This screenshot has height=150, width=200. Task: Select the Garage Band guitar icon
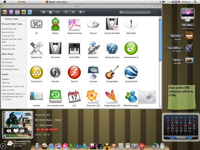[112, 72]
